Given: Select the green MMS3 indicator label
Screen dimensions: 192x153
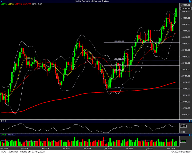Looking at the screenshot, I should [x=4, y=4].
